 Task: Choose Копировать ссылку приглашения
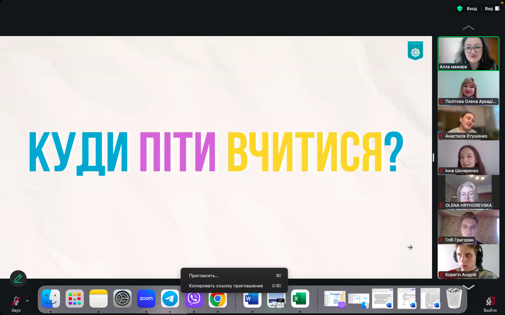coord(225,286)
